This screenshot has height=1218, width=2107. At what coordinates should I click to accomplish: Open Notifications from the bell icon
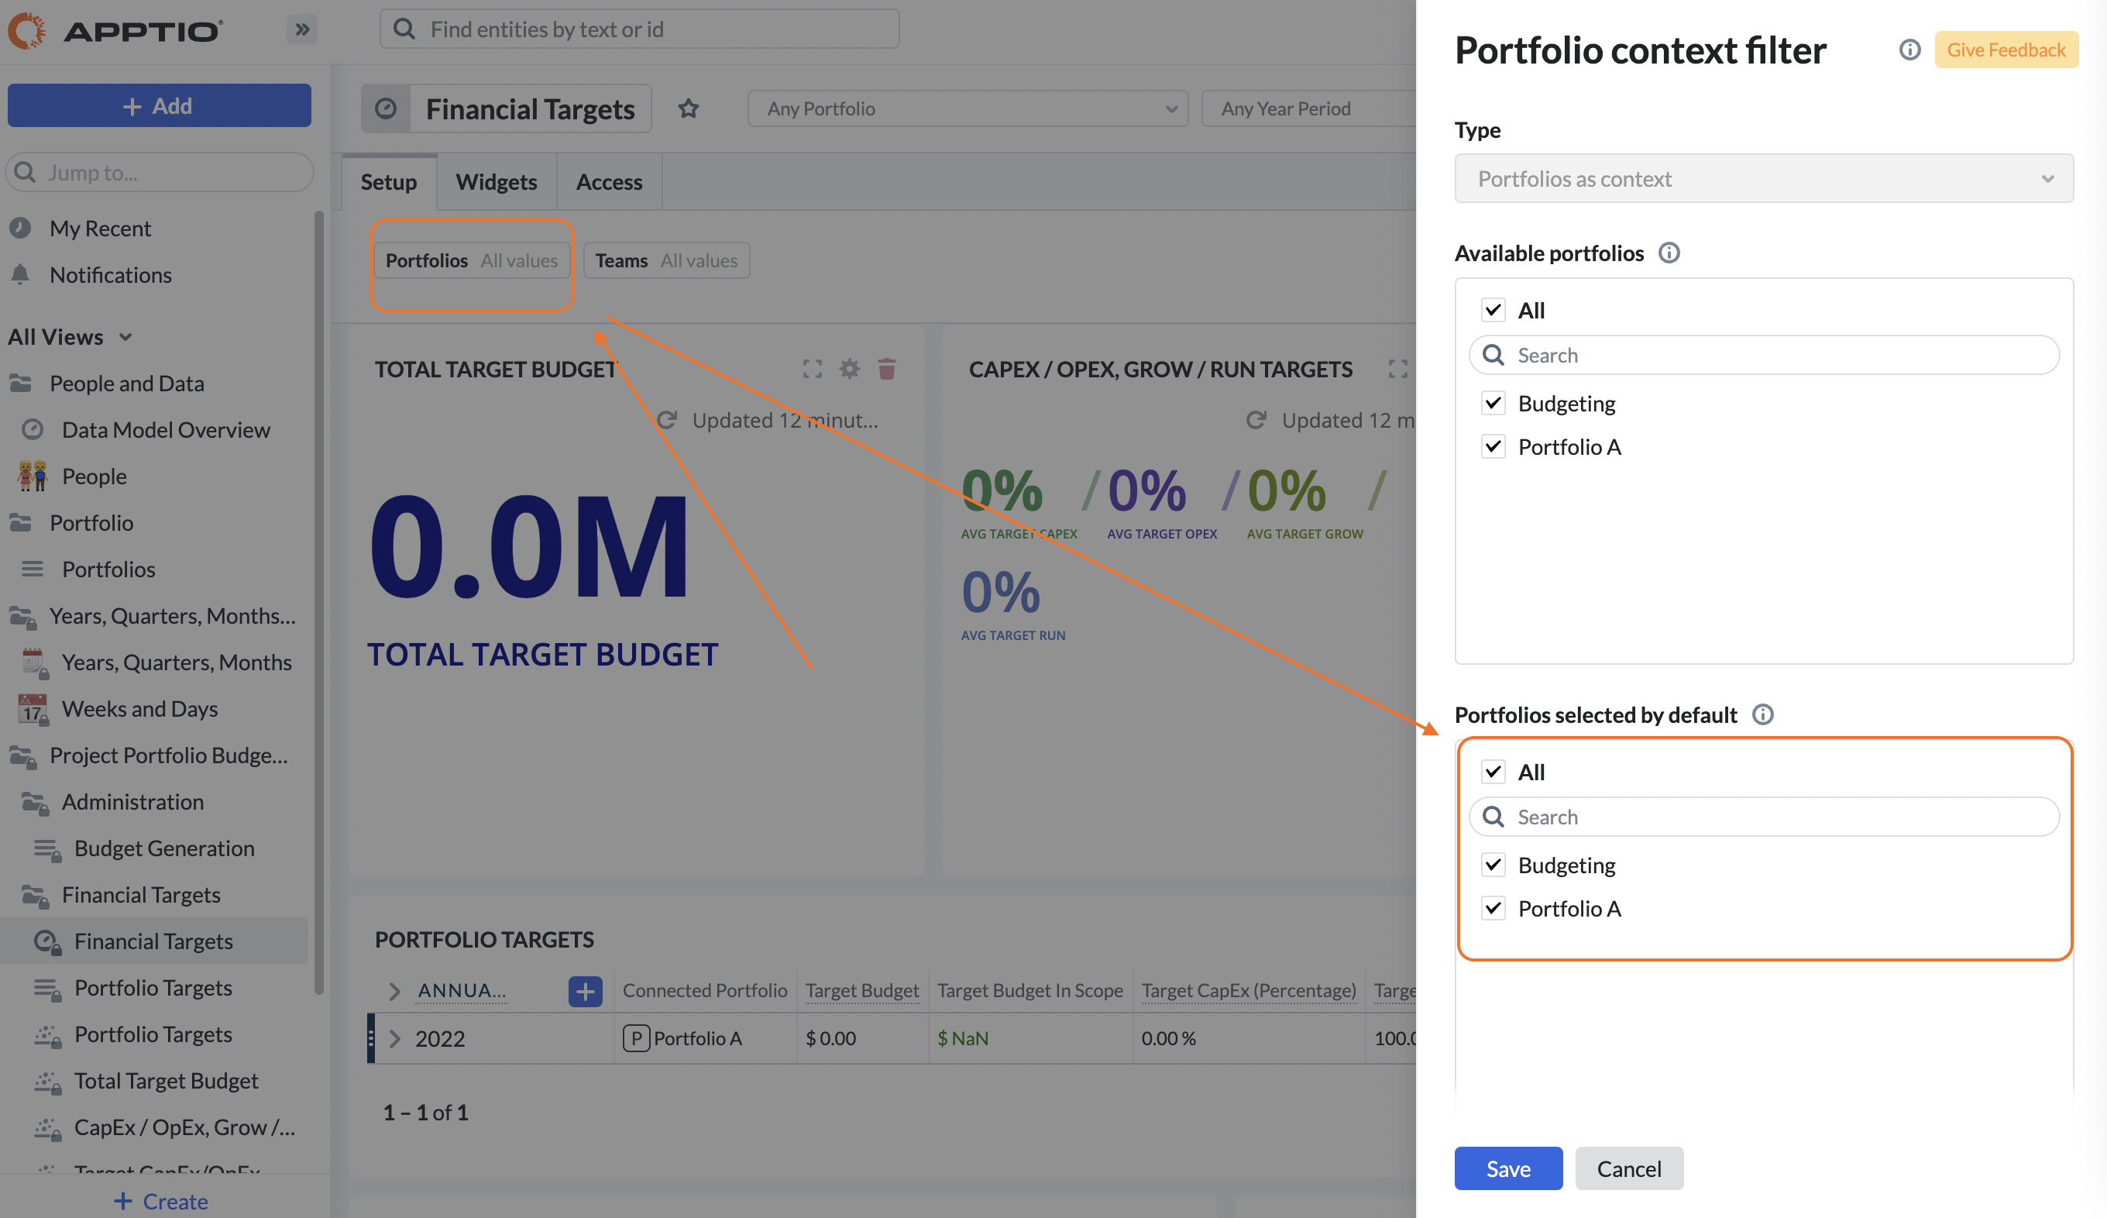tap(19, 274)
